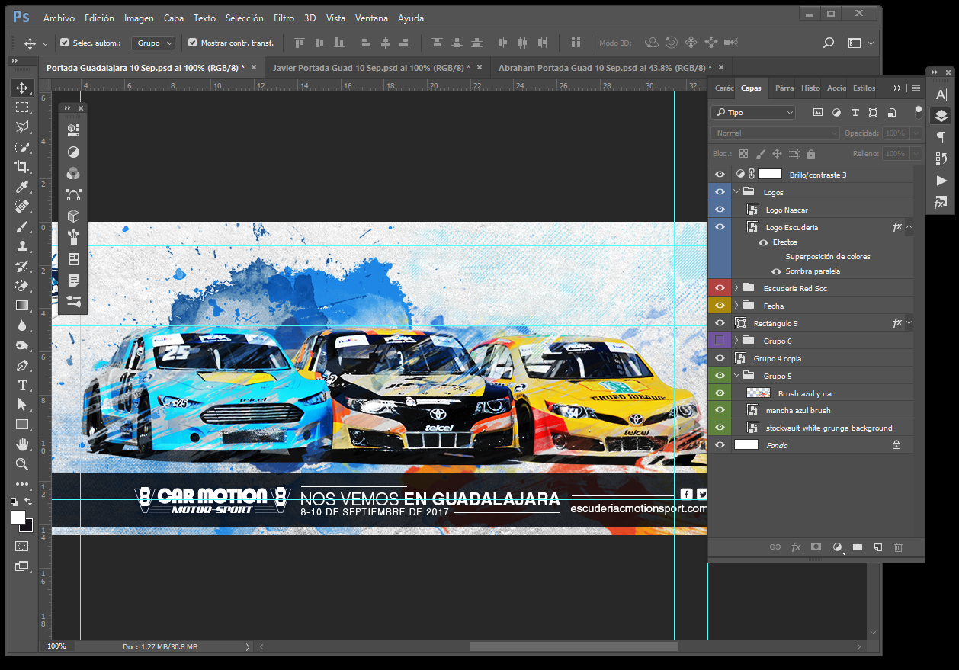Open the Archivo menu
This screenshot has width=959, height=670.
[59, 18]
